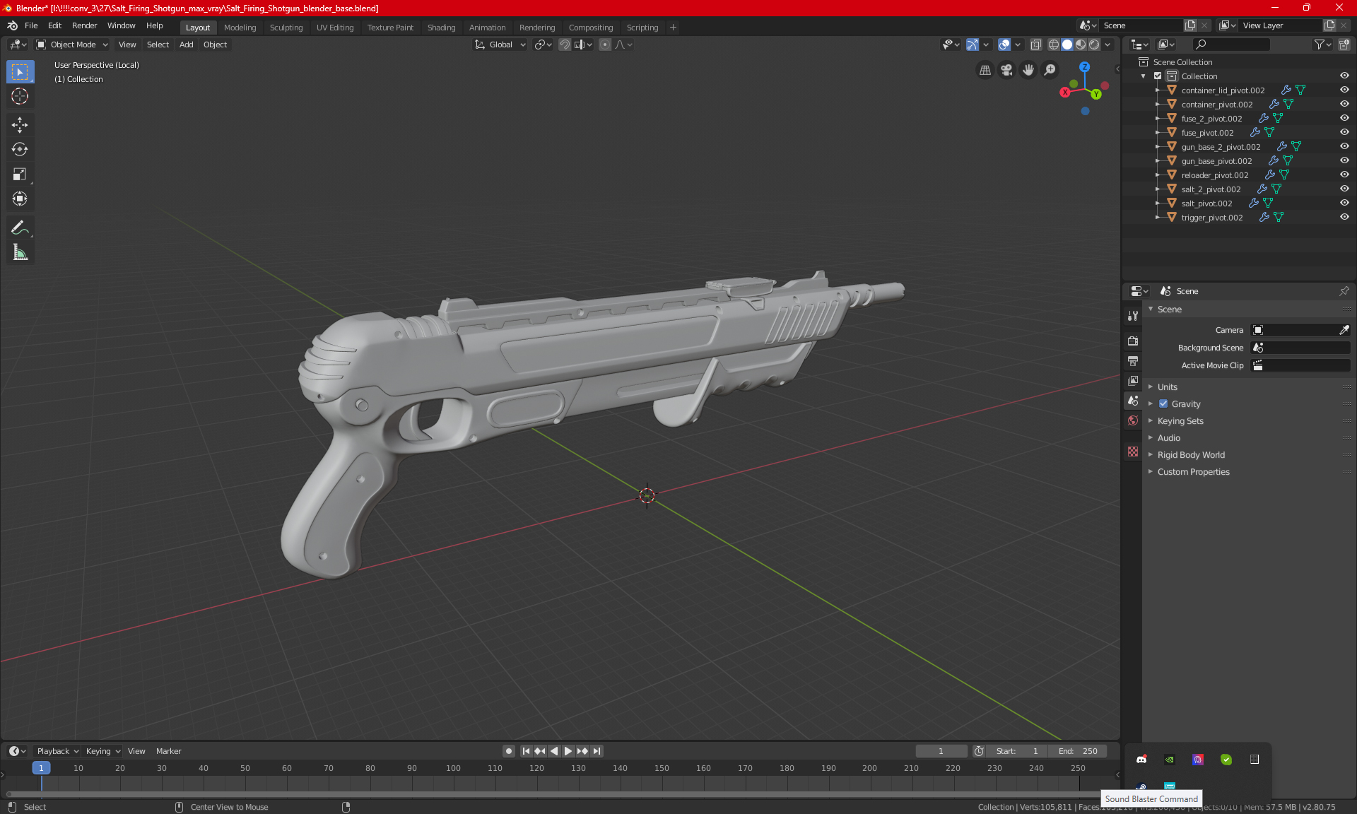Uncheck the Gravity checkbox
Screen dimensions: 1357x814
click(x=1163, y=404)
